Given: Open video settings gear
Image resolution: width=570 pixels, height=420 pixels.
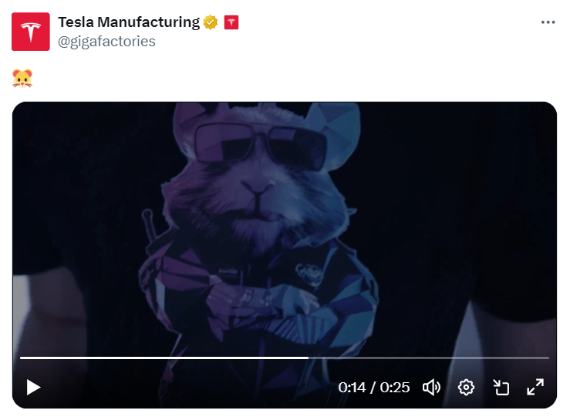Looking at the screenshot, I should 466,388.
